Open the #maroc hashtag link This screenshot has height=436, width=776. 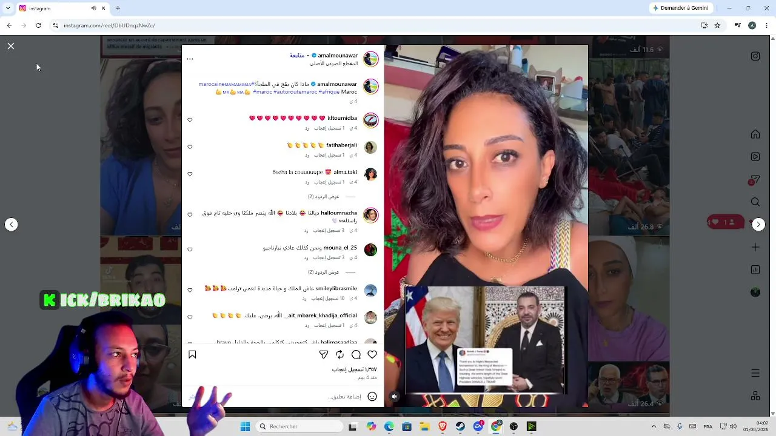click(262, 92)
